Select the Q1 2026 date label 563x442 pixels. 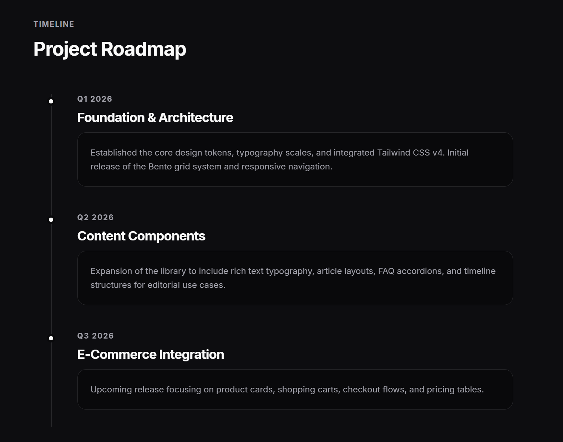click(95, 99)
